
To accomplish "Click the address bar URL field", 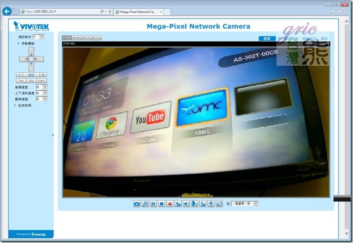I will pyautogui.click(x=61, y=11).
